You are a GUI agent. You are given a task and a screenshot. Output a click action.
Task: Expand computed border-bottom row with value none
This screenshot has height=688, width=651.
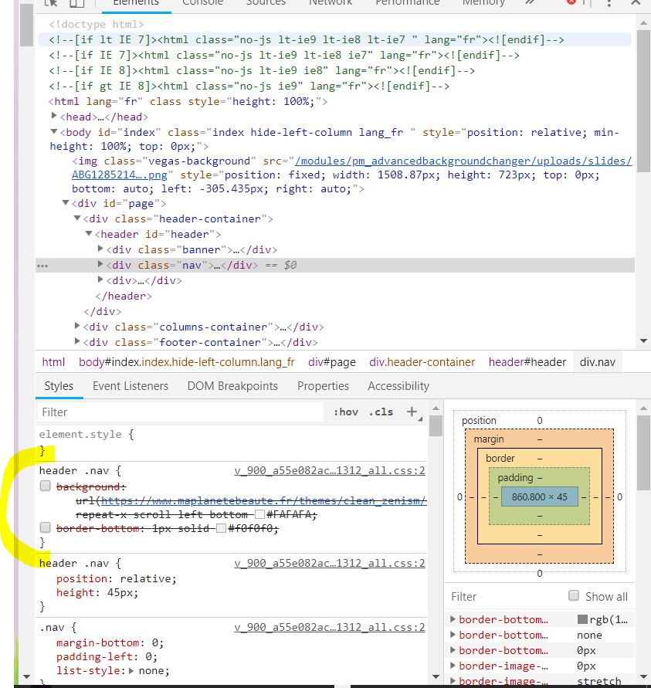coord(453,635)
